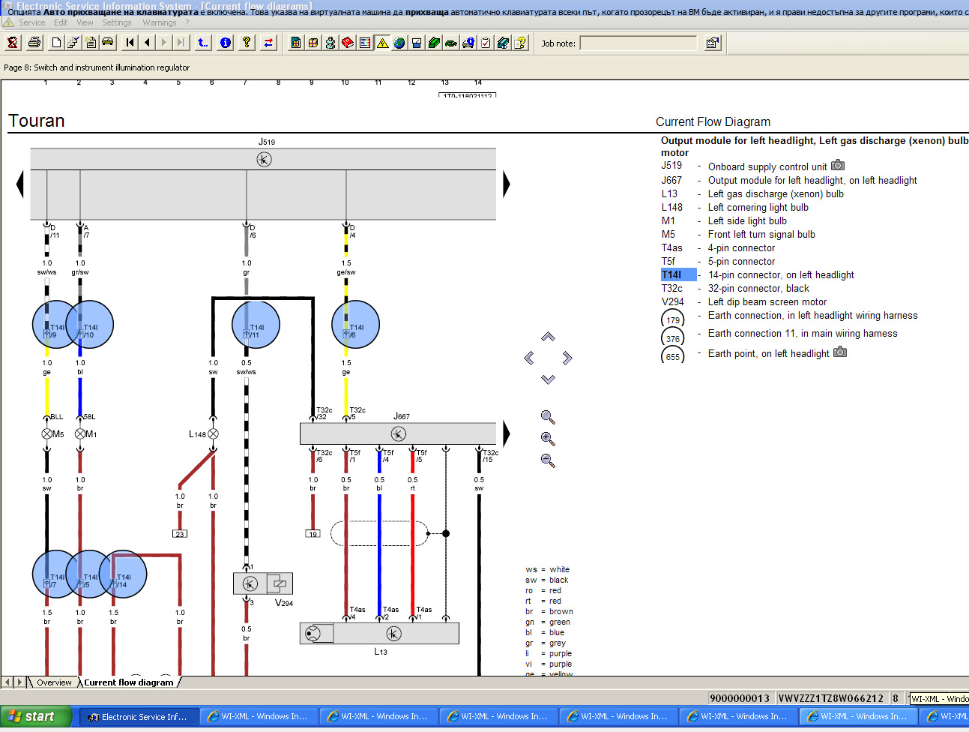Viewport: 969px width, 732px height.
Task: Click the yellow car icon in toolbar
Action: pyautogui.click(x=108, y=43)
